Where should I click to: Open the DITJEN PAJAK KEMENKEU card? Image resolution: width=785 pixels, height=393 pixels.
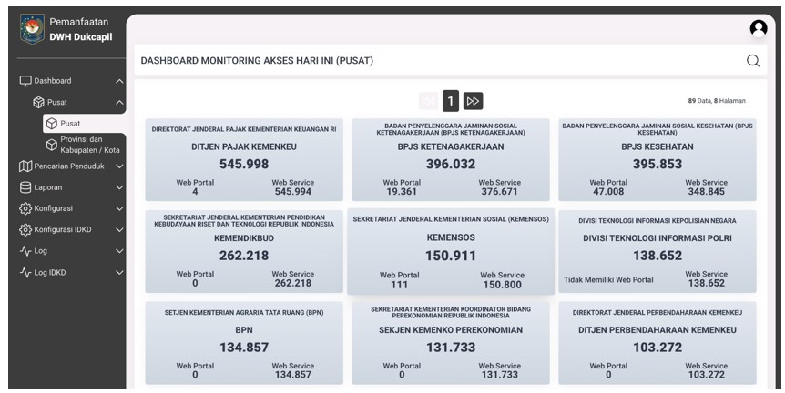tap(243, 159)
